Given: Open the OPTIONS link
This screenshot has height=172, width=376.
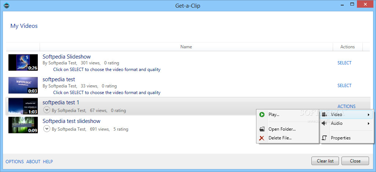Looking at the screenshot, I should click(x=15, y=162).
